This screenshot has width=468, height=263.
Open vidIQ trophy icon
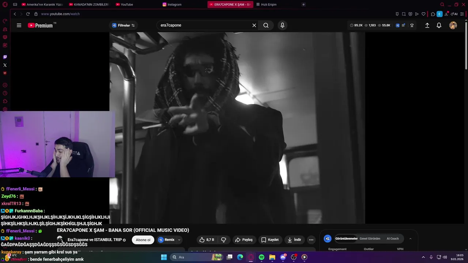pyautogui.click(x=412, y=25)
